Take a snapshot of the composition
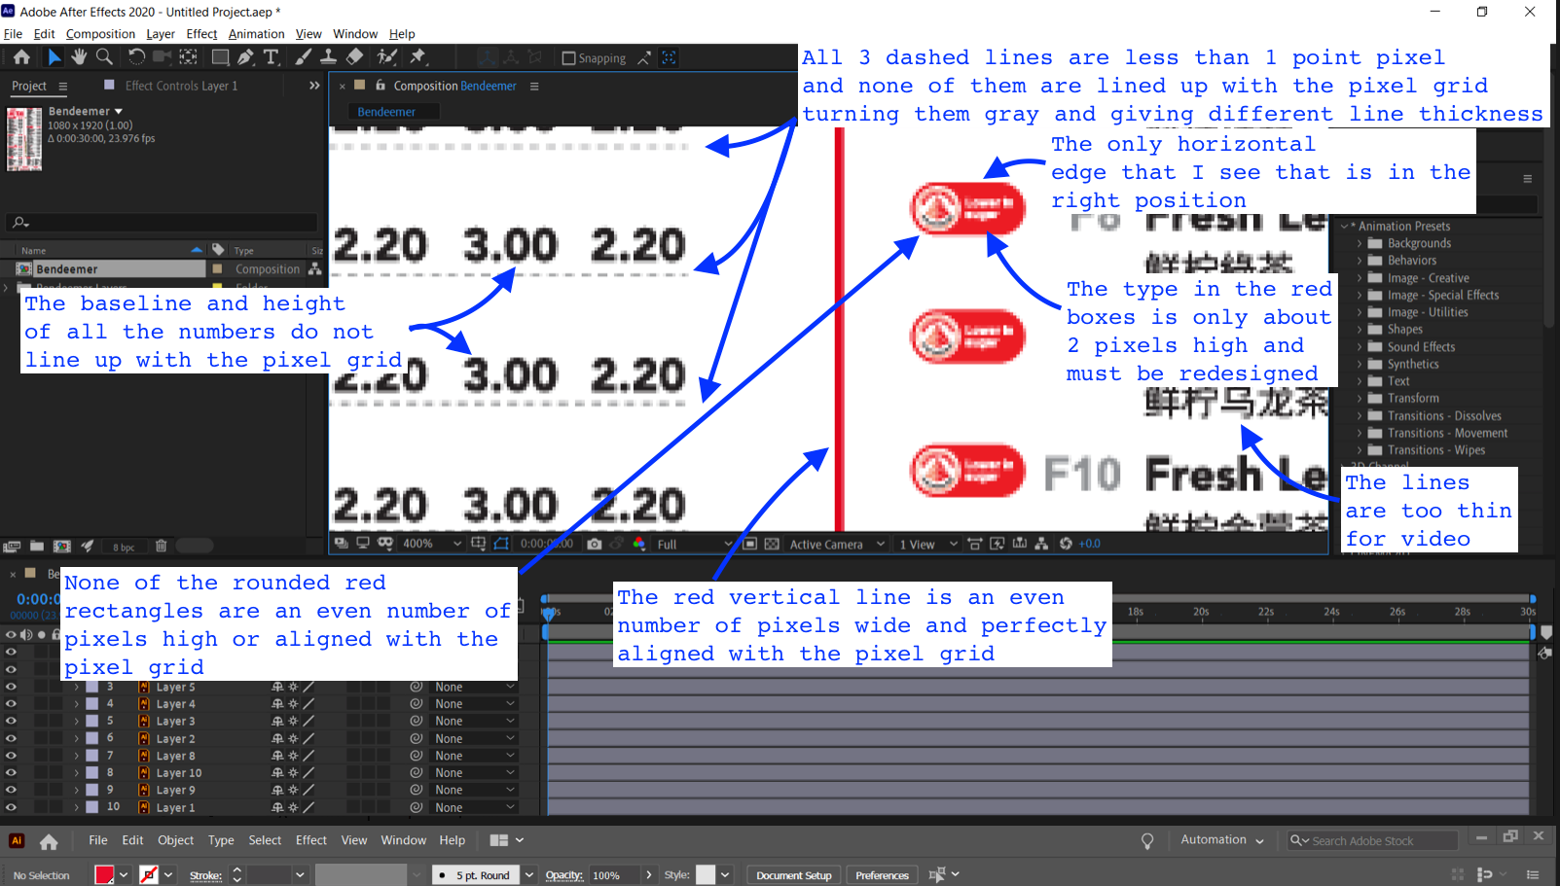 [x=595, y=544]
